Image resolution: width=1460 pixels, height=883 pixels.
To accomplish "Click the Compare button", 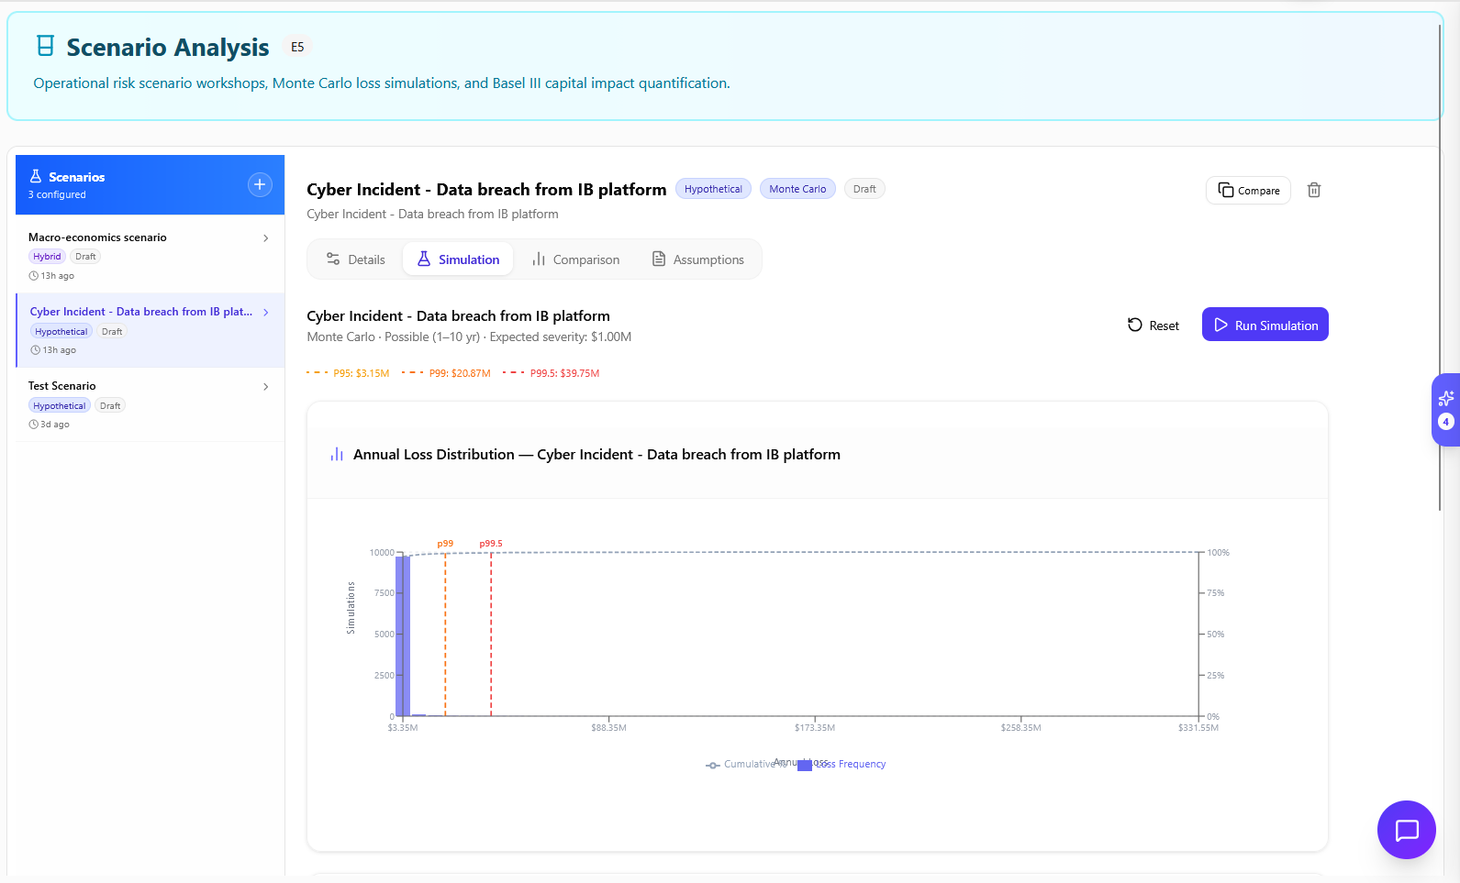I will point(1247,191).
